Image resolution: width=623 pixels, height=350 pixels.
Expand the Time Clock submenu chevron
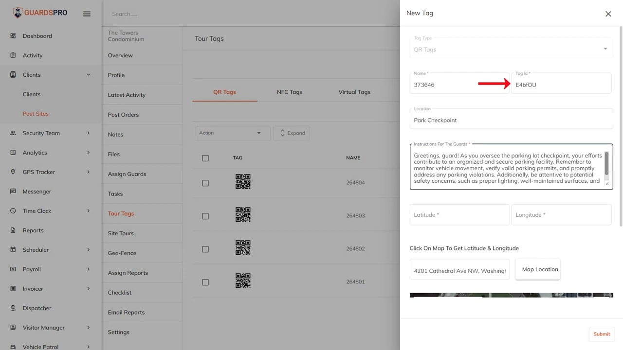click(88, 211)
